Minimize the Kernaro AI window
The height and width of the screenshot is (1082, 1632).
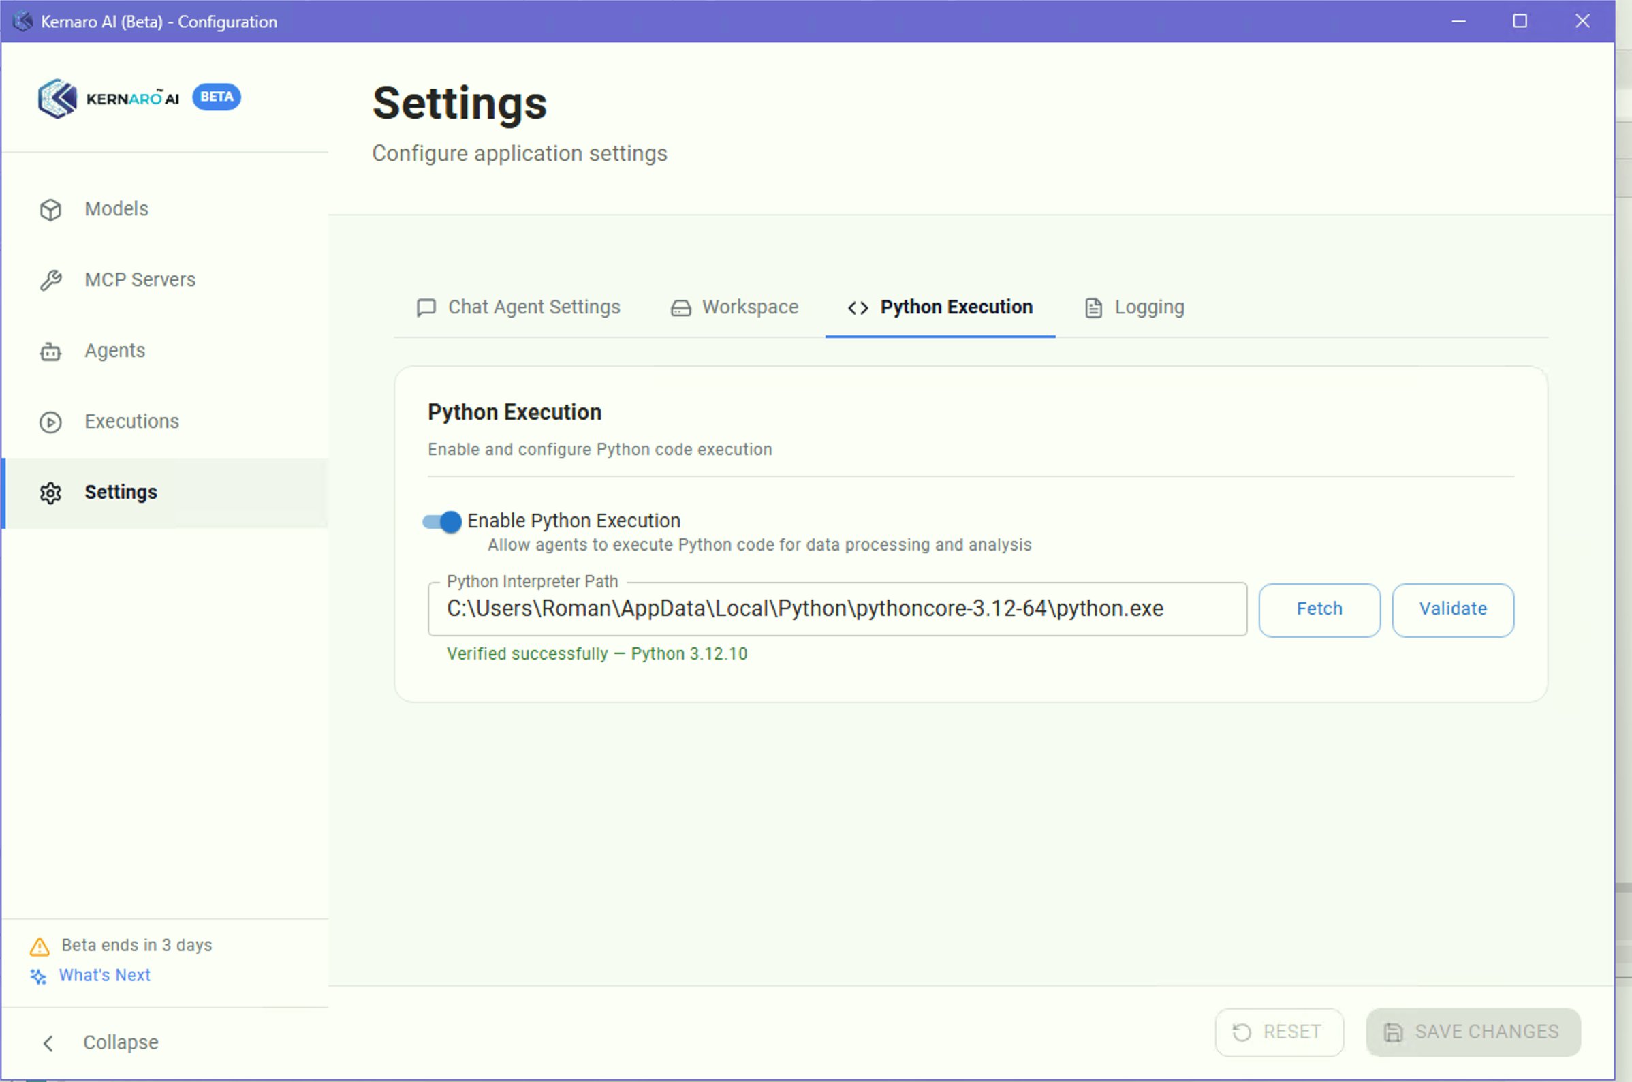coord(1459,21)
